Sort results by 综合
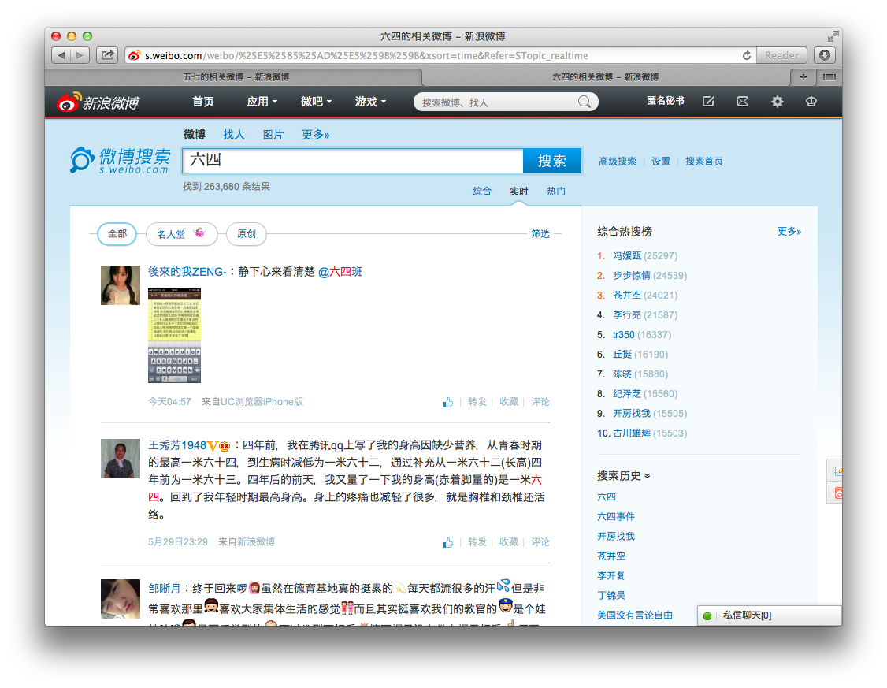Viewport: 887px width, 688px height. click(x=482, y=192)
